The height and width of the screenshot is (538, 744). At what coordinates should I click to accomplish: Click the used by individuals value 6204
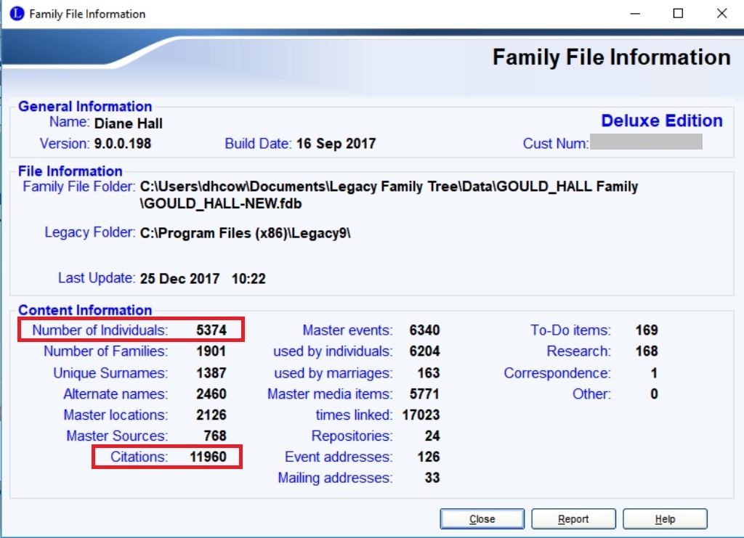coord(424,351)
